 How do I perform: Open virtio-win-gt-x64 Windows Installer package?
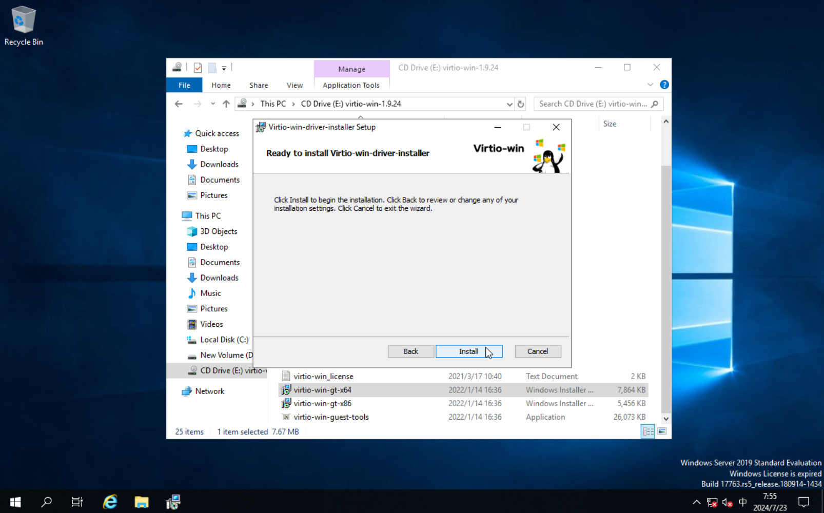[322, 390]
